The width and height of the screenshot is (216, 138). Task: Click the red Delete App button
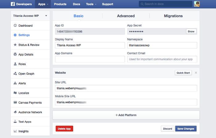click(x=64, y=129)
